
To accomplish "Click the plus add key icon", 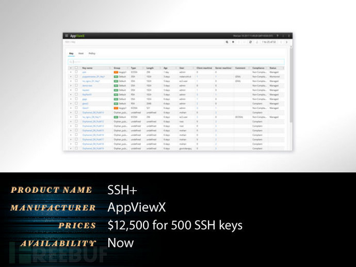I will 233,42.
